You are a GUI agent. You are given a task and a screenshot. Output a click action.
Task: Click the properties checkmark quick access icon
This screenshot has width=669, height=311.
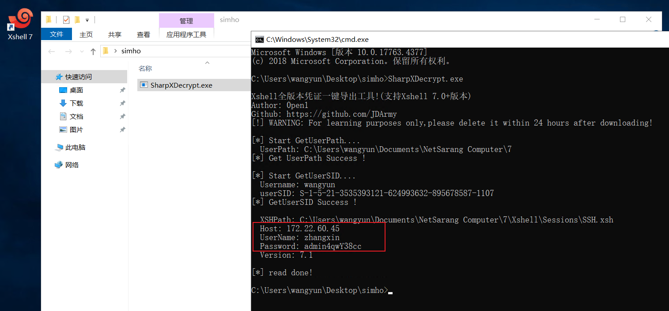tap(66, 20)
